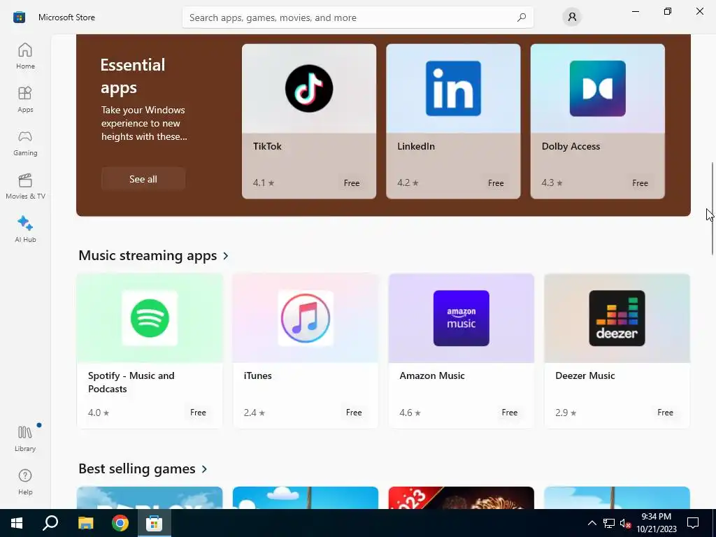Image resolution: width=716 pixels, height=537 pixels.
Task: Click the Free label on Dolby Access card
Action: [x=640, y=182]
